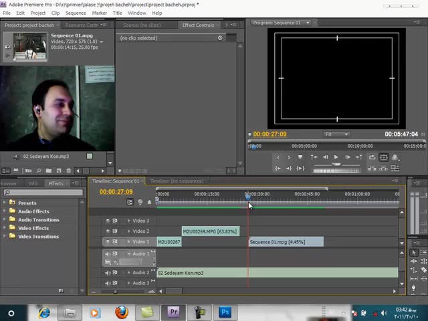Select the M2U00269.MPG clip on Video 2
Screen dimensions: 428x321
(x=210, y=231)
